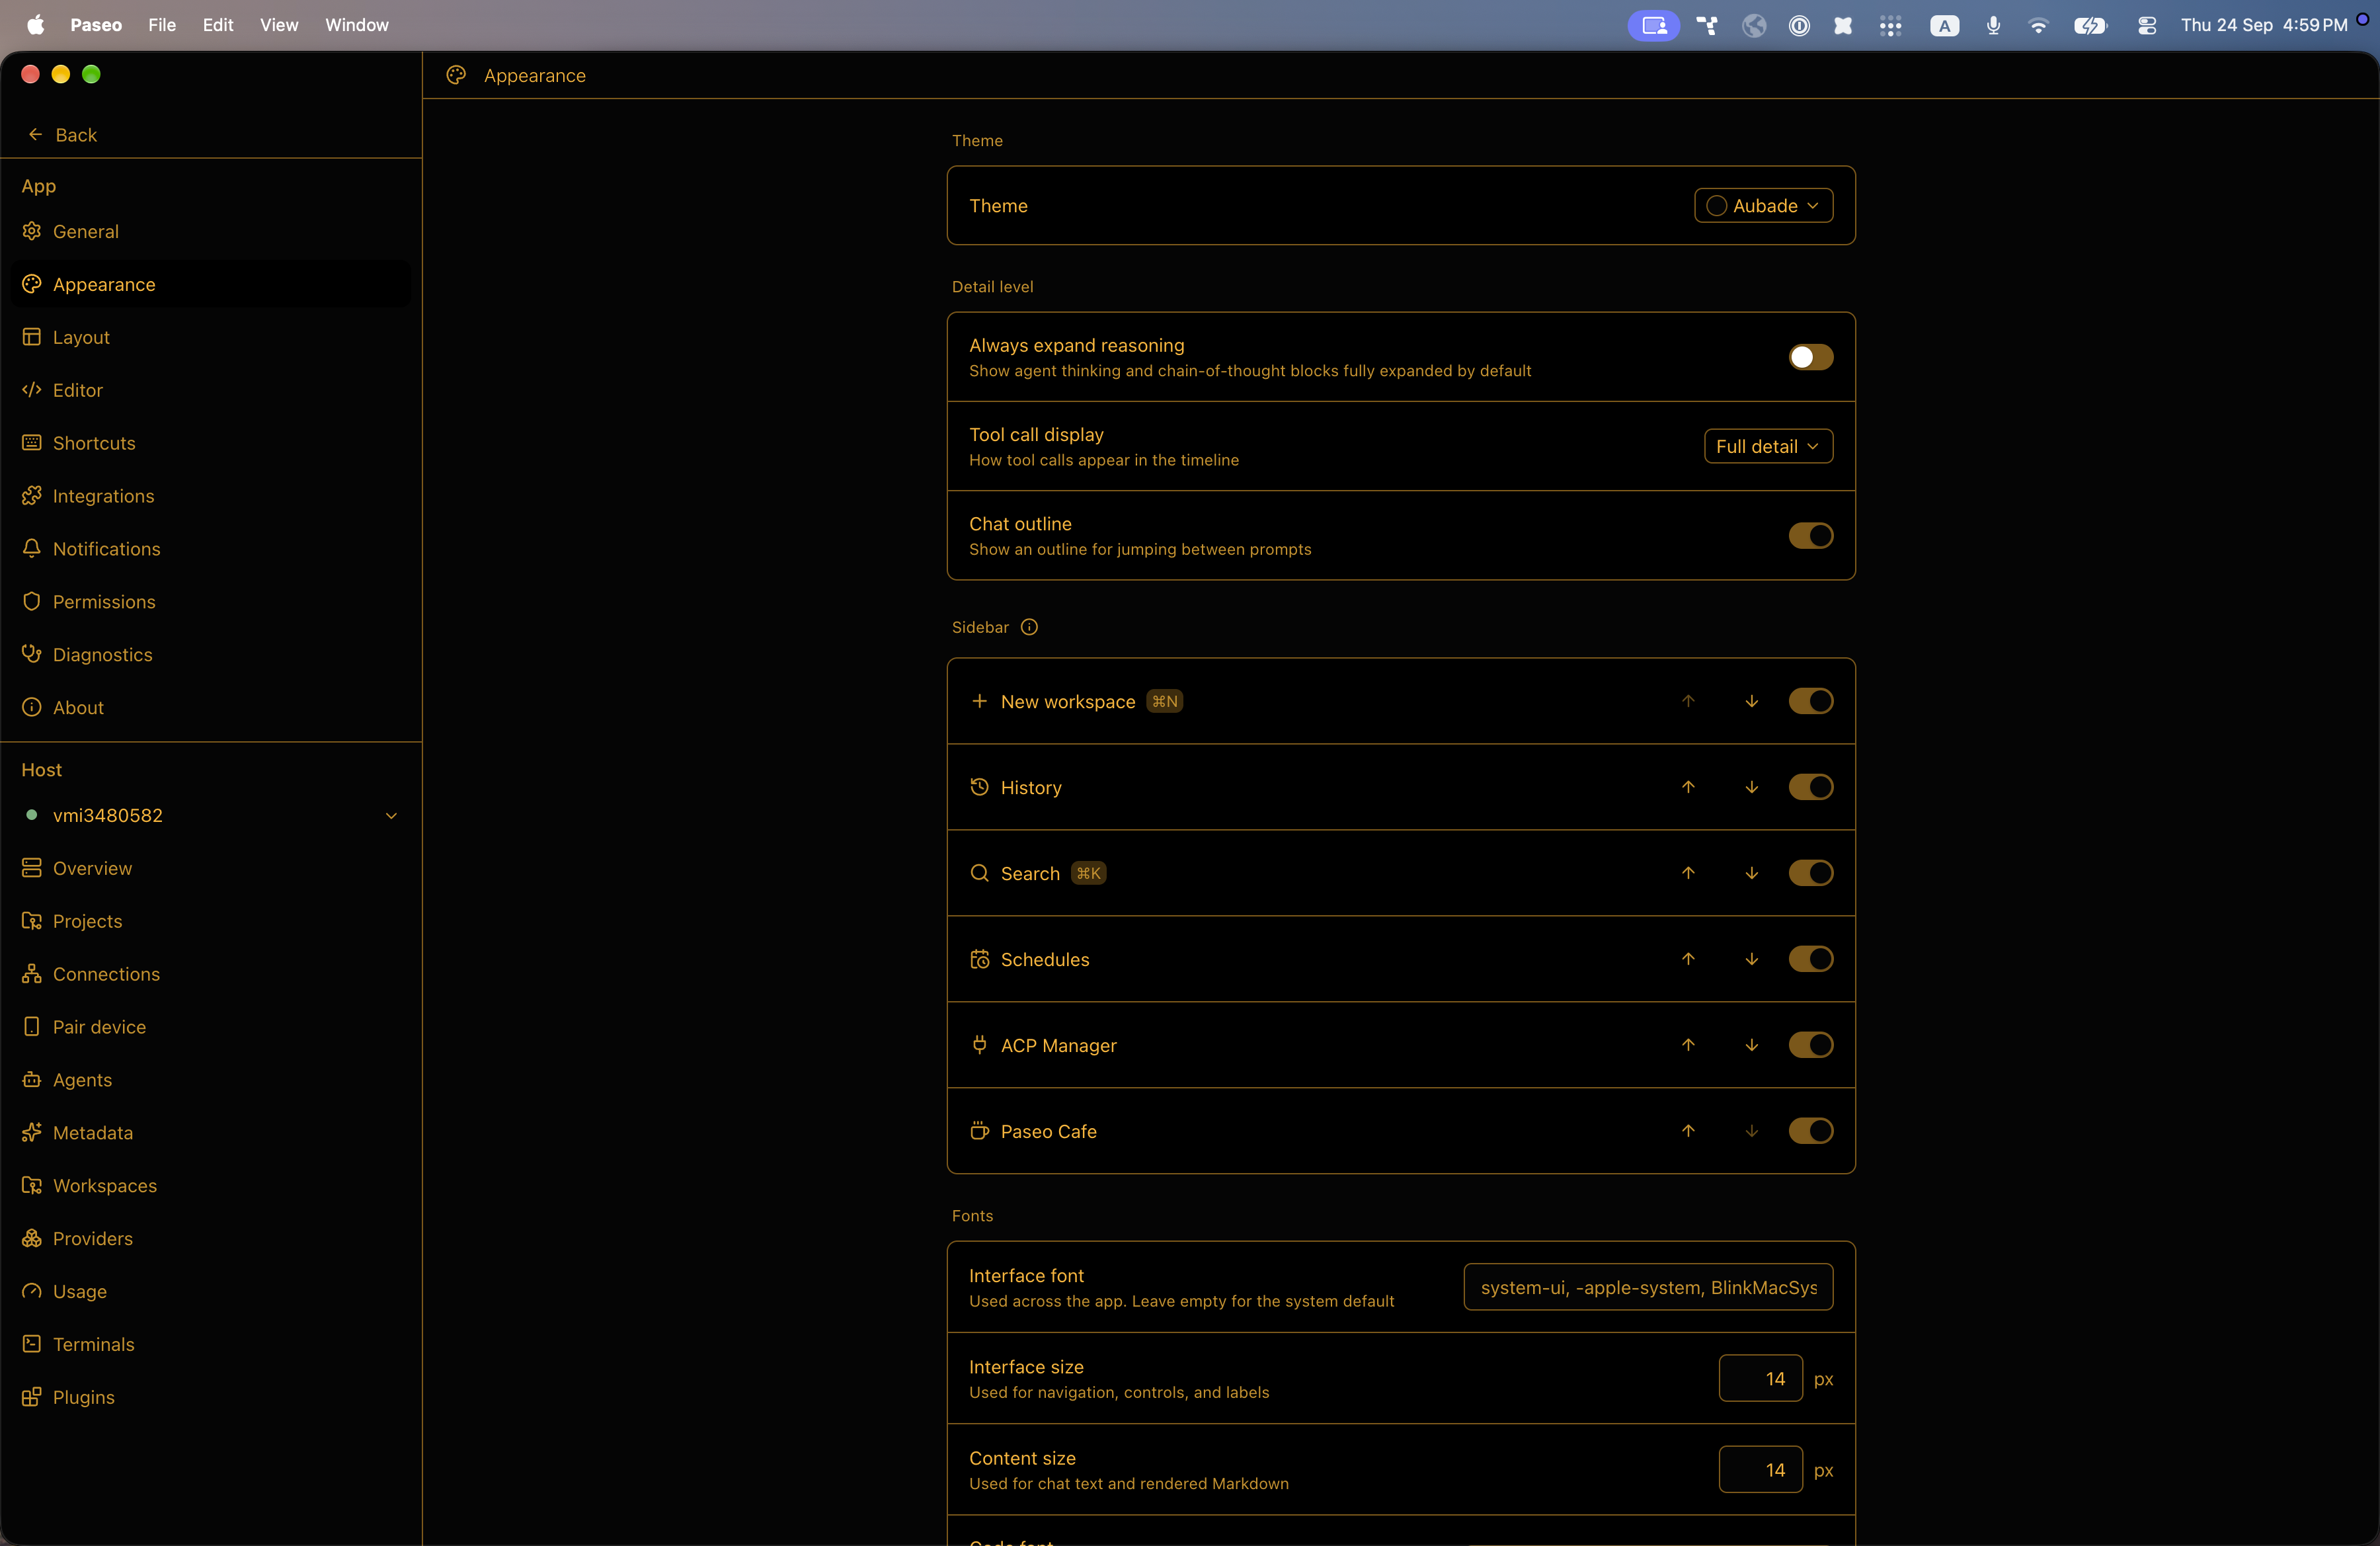Toggle Paseo Cafe sidebar item off
Viewport: 2380px width, 1546px height.
[1810, 1131]
